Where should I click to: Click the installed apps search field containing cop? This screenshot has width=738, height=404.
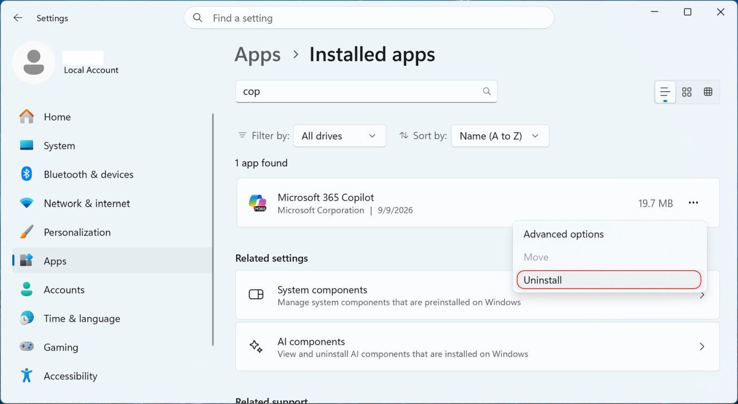click(366, 91)
